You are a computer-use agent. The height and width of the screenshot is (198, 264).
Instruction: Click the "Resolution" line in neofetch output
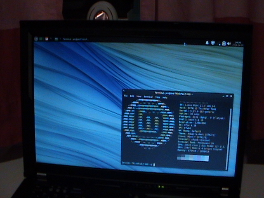tap(192, 123)
